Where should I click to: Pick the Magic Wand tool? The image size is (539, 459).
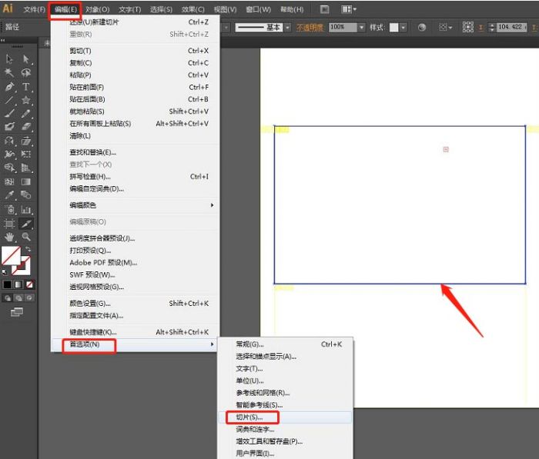click(9, 72)
